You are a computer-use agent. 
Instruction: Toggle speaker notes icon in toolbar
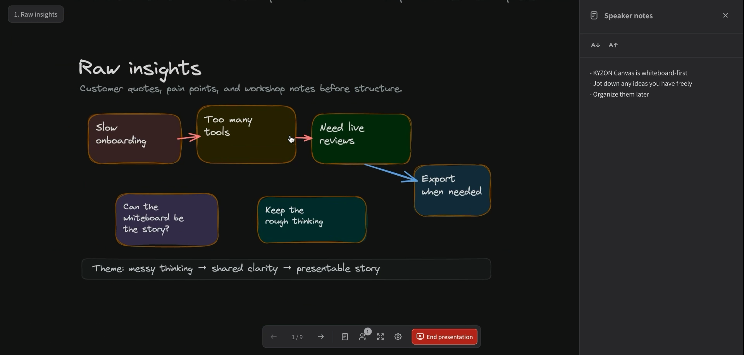tap(345, 337)
